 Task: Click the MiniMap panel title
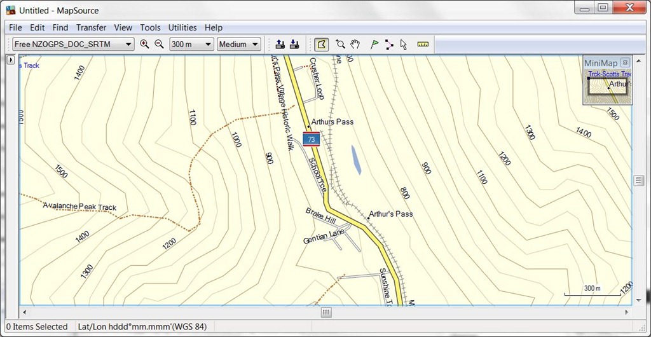[x=601, y=63]
